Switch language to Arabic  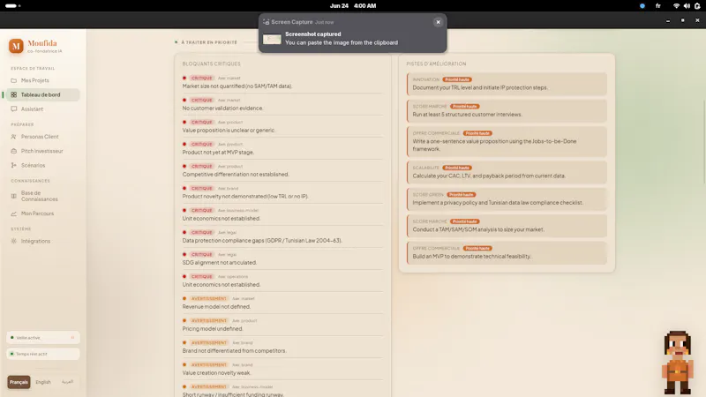(x=68, y=382)
